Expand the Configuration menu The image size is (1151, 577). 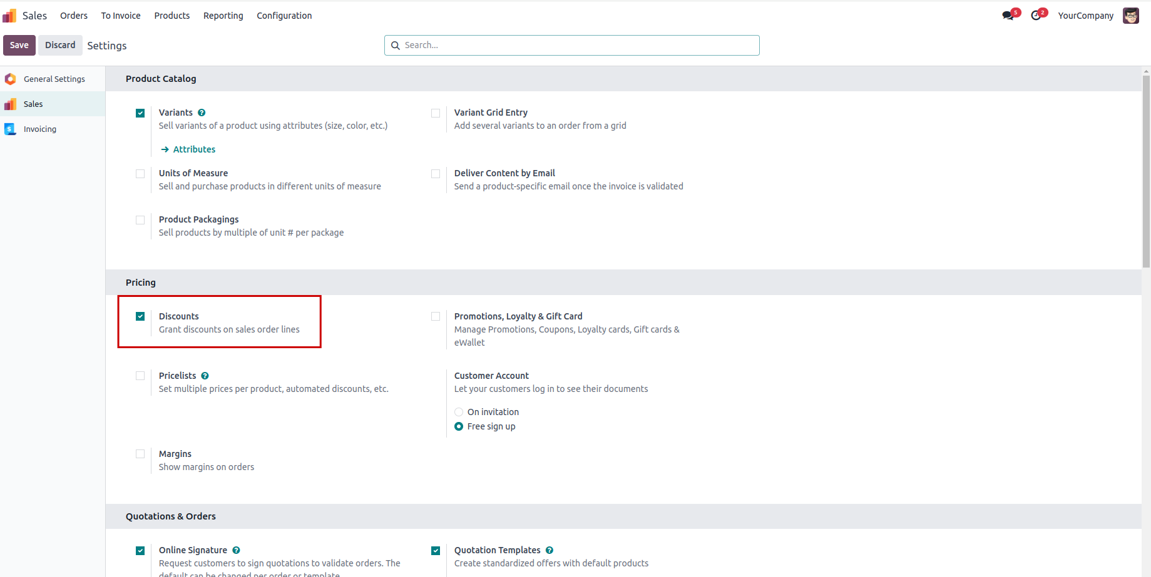tap(284, 16)
